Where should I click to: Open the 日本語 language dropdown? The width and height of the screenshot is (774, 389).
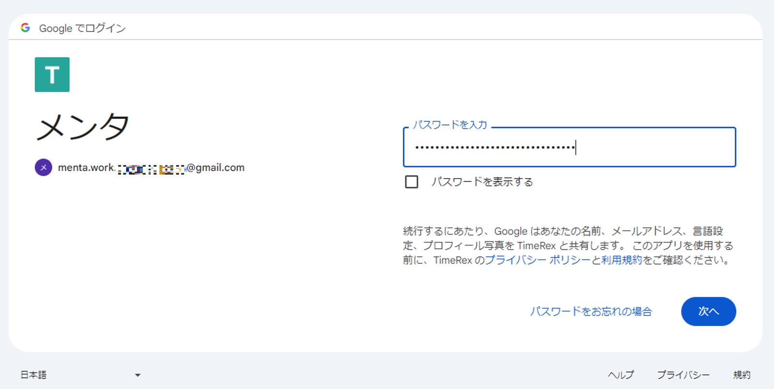81,375
